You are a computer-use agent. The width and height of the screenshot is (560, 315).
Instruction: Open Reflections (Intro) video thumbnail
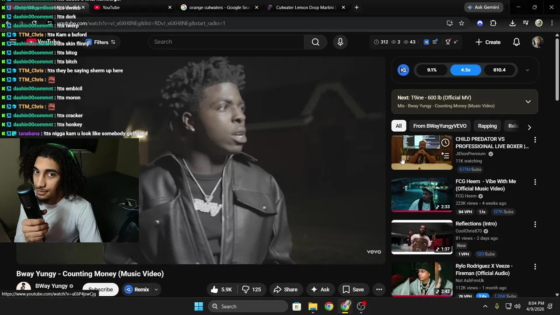(422, 237)
